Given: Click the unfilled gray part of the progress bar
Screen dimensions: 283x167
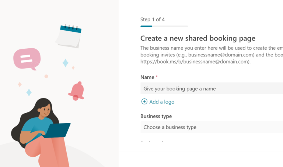Looking at the screenshot, I should click(170, 26).
